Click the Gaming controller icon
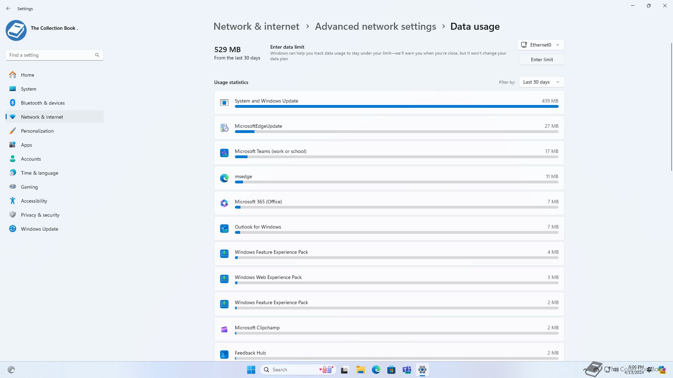This screenshot has width=673, height=378. (13, 187)
